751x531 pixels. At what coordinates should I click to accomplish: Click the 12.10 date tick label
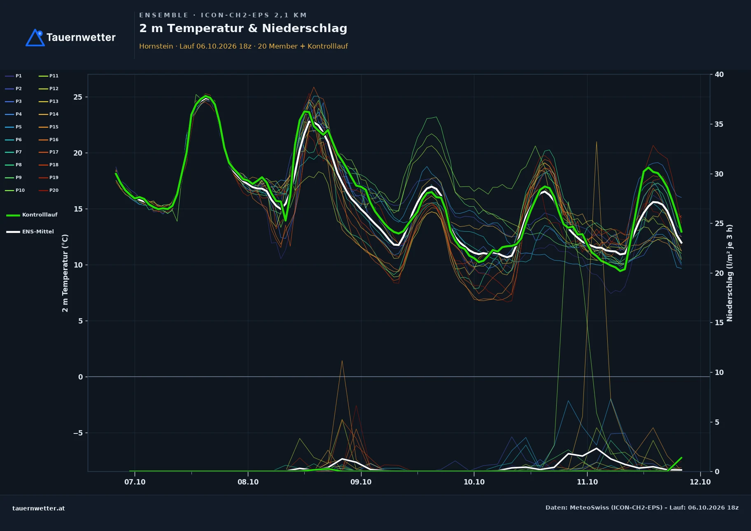click(700, 482)
